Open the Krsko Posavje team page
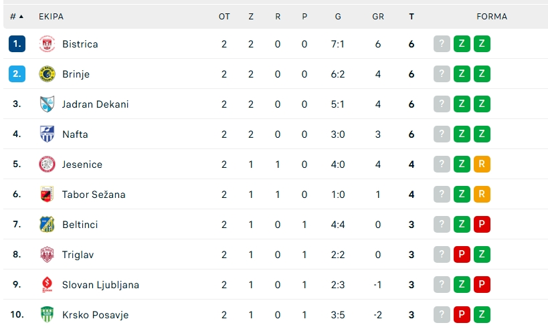Screen dimensions: 548x327 pyautogui.click(x=95, y=315)
